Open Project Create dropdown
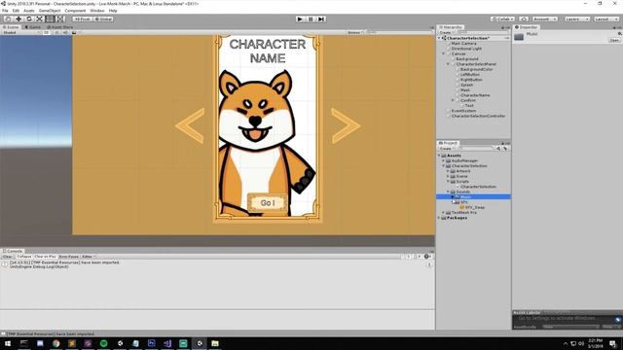The image size is (623, 350). click(x=446, y=149)
